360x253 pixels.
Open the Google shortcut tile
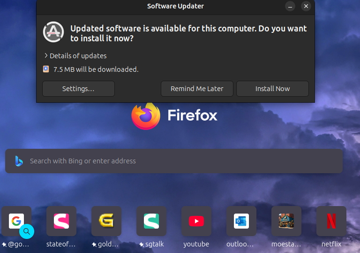click(x=16, y=221)
